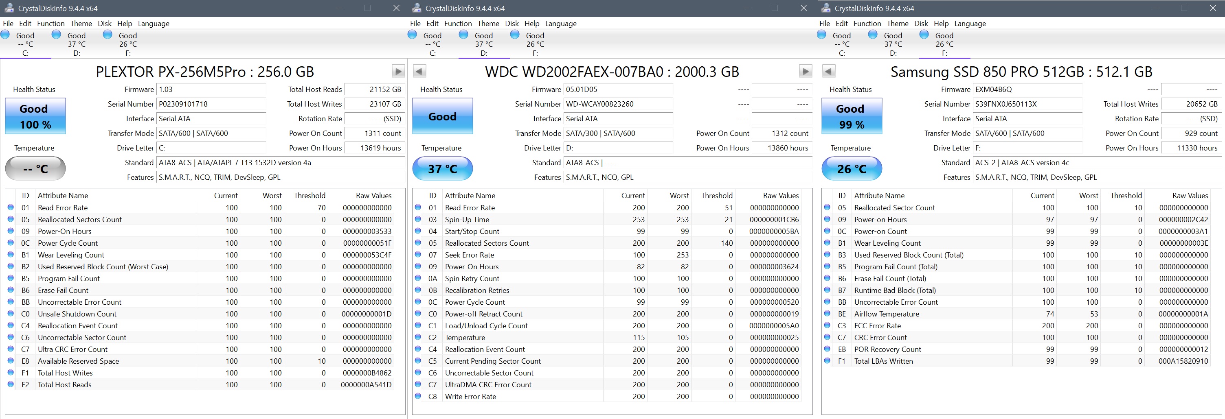Click raw value 0000000B4862 for Total Host Writes
1225x419 pixels.
(367, 373)
